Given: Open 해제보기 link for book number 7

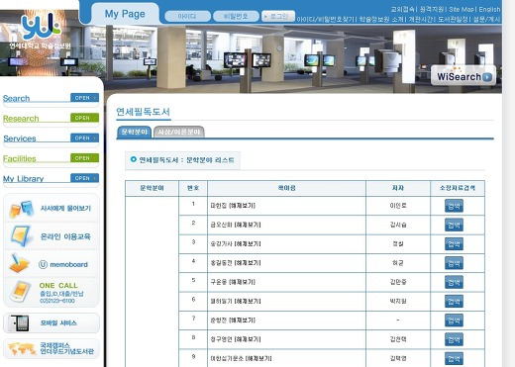Looking at the screenshot, I should click(x=242, y=321).
